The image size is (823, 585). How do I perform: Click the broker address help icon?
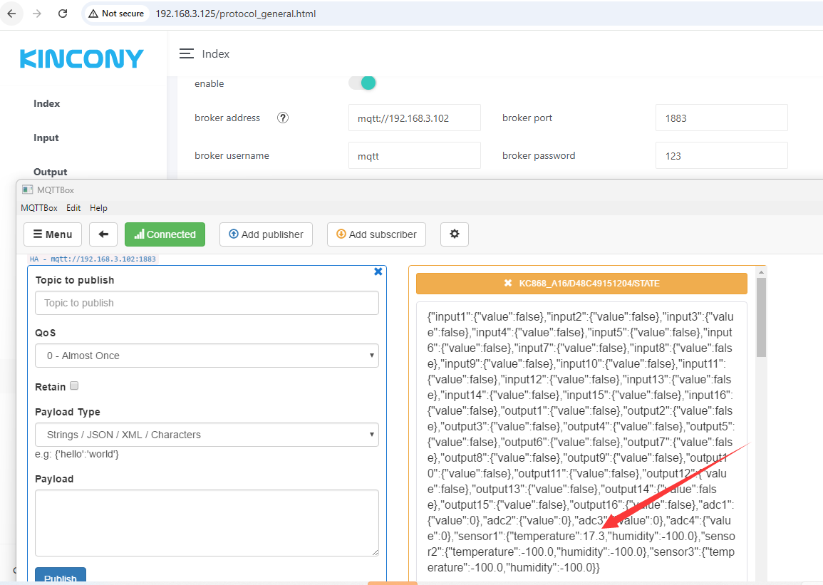[283, 118]
